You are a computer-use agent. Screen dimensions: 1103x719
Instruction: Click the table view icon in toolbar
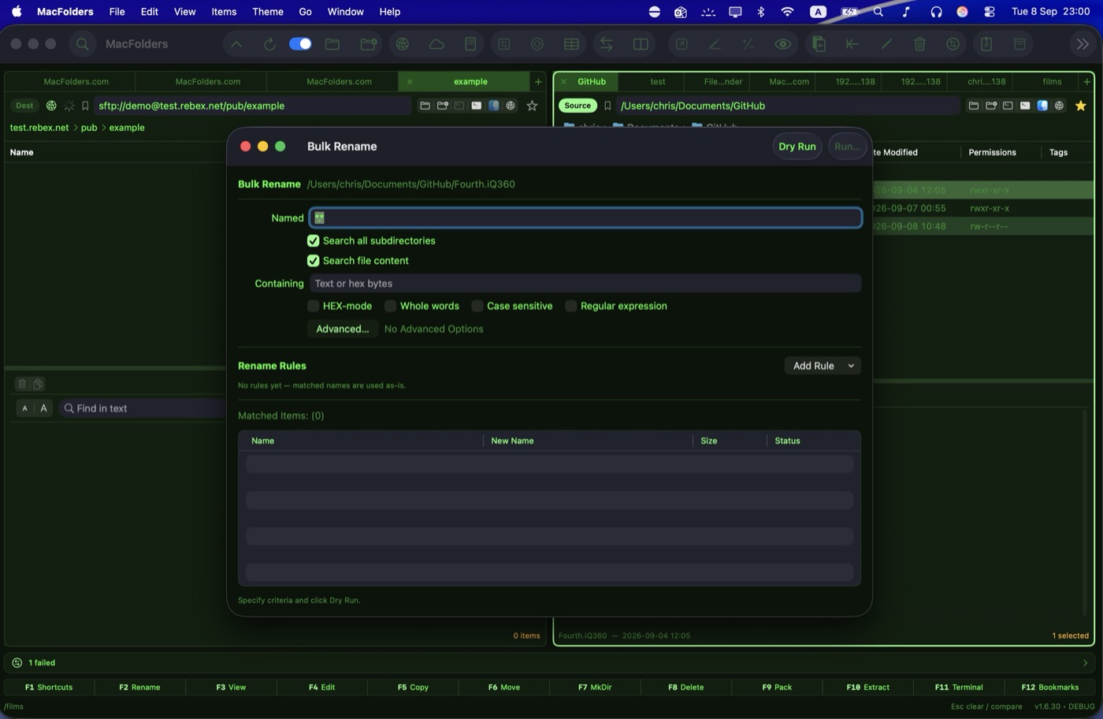(571, 44)
